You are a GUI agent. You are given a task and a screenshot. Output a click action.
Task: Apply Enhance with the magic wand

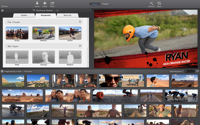[x=151, y=3]
